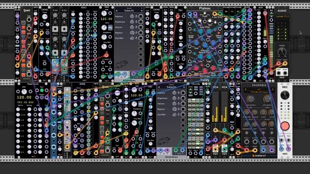310x174 pixels.
Task: Click the large black knob under the REC title
Action: (x=285, y=95)
